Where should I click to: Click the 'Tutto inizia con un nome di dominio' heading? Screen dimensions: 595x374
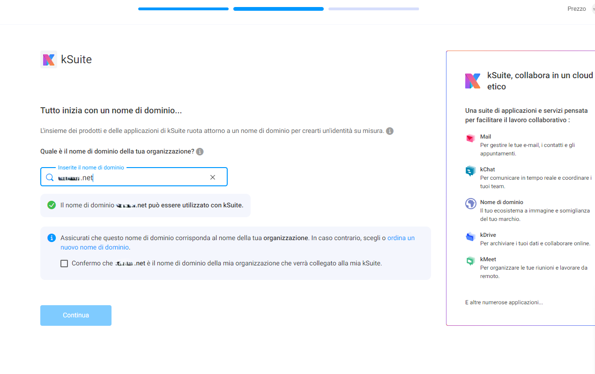111,111
